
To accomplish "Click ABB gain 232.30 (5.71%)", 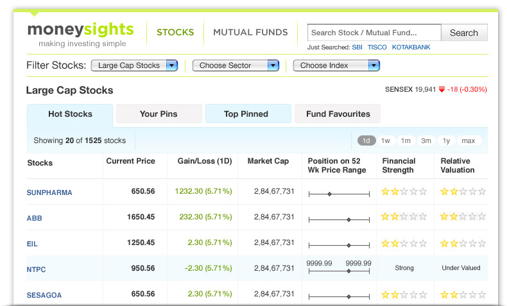I will point(205,217).
